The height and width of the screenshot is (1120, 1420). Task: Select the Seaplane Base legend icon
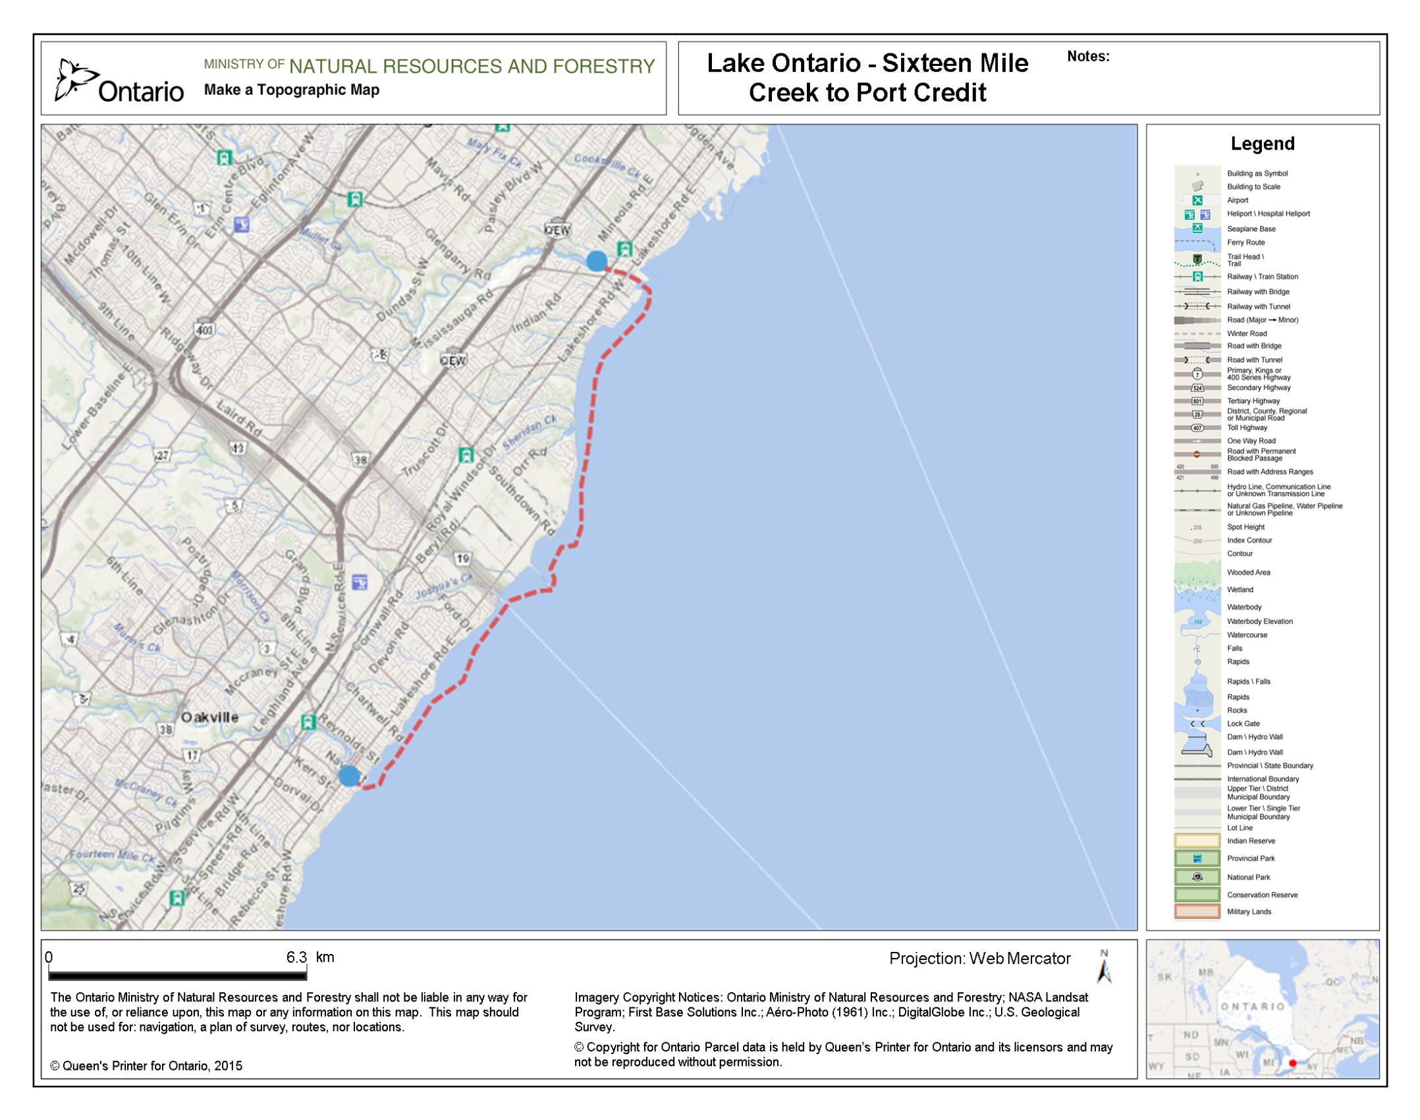[1197, 229]
